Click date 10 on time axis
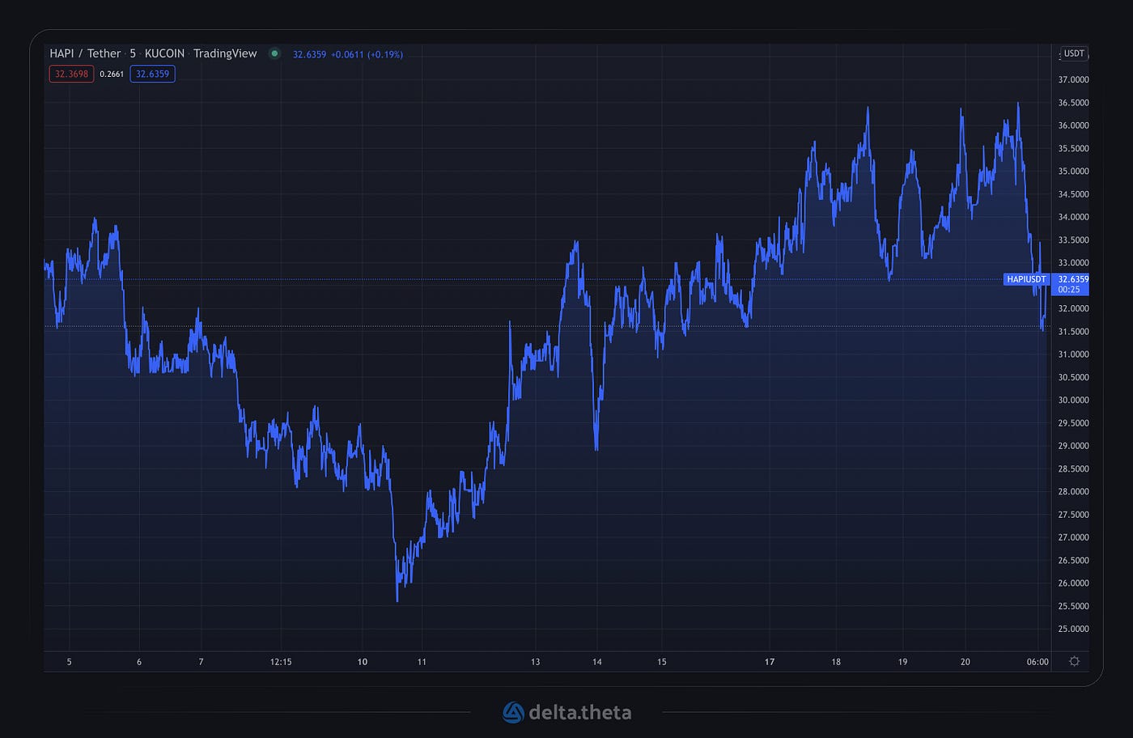This screenshot has height=738, width=1133. click(363, 662)
